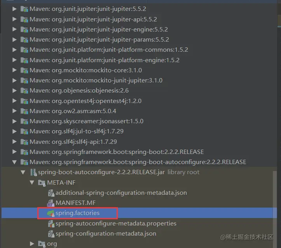
Task: Expand the mockito-core:3.1.0 library node
Action: 14,70
